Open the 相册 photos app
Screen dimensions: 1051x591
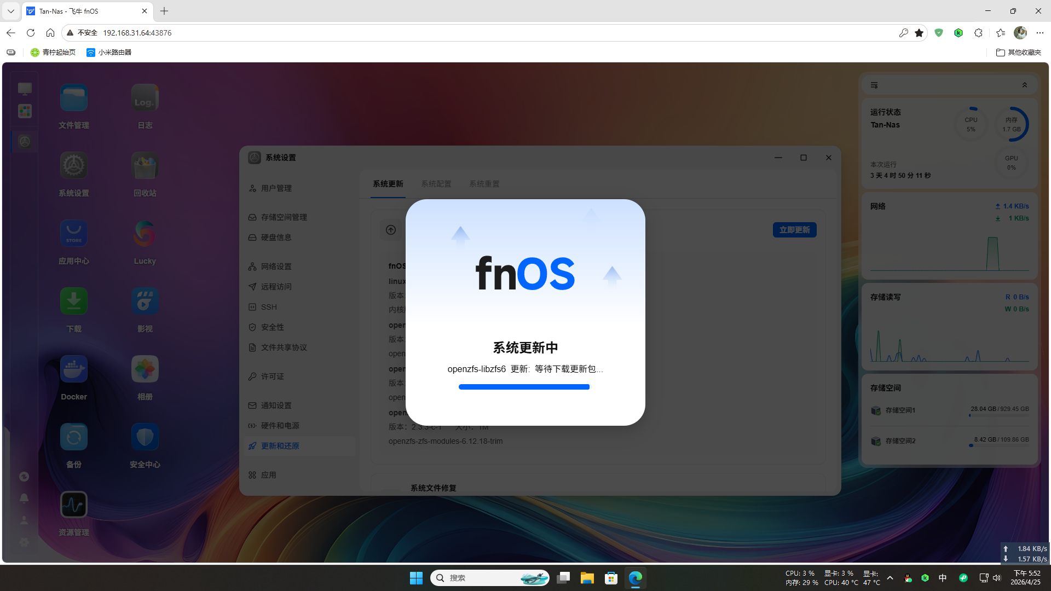[145, 369]
